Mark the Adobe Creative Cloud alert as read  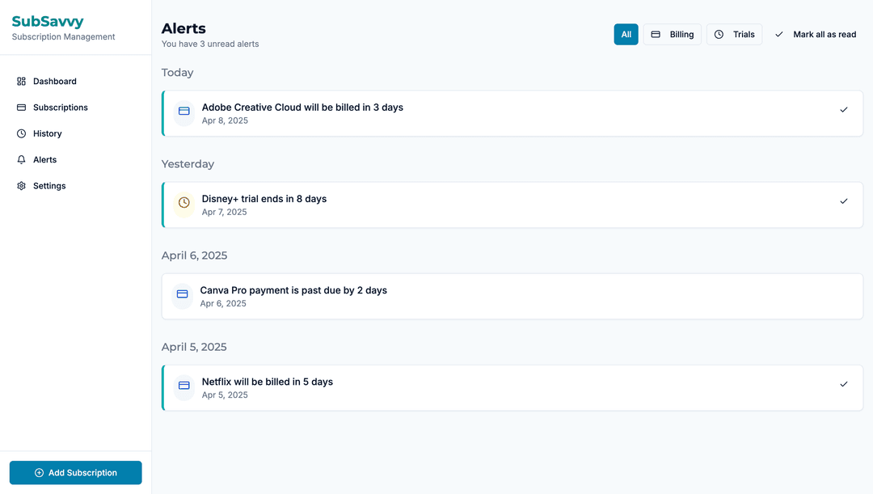(844, 109)
